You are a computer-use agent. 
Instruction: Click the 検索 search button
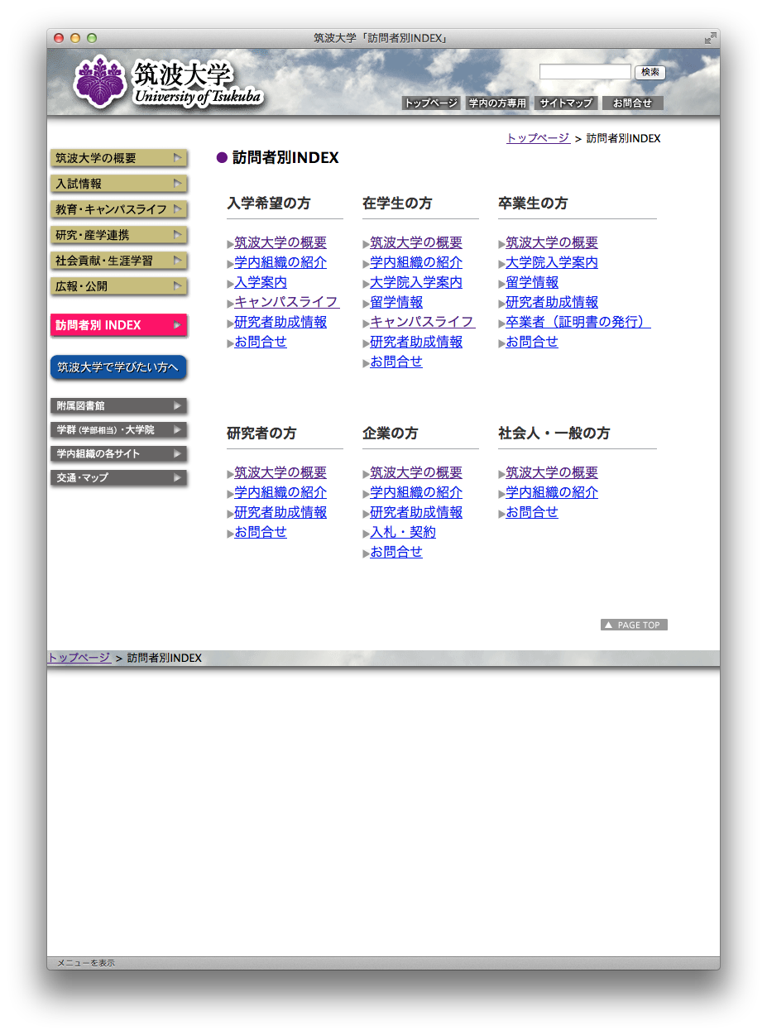(650, 72)
